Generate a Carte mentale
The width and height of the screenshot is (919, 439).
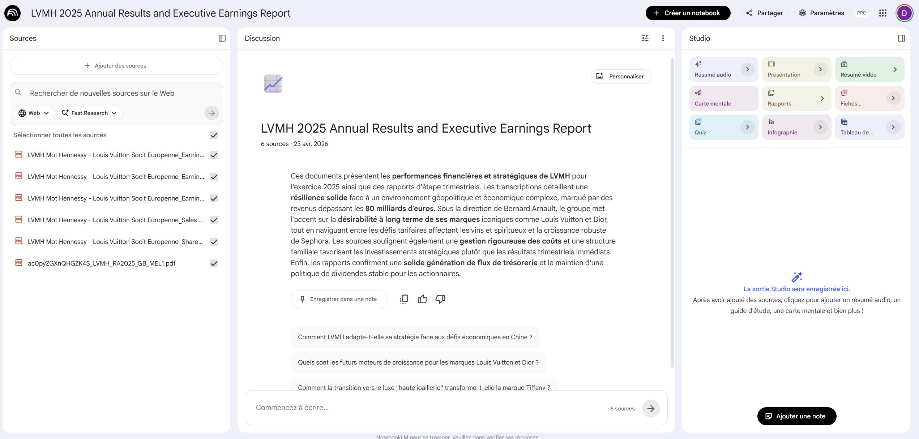[x=723, y=98]
